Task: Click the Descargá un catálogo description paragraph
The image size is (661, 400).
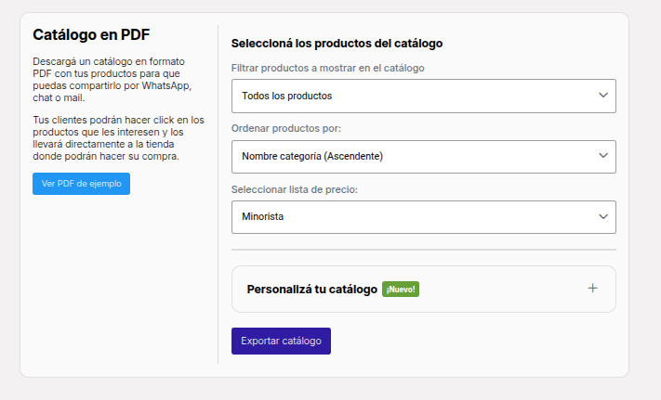Action: click(112, 80)
